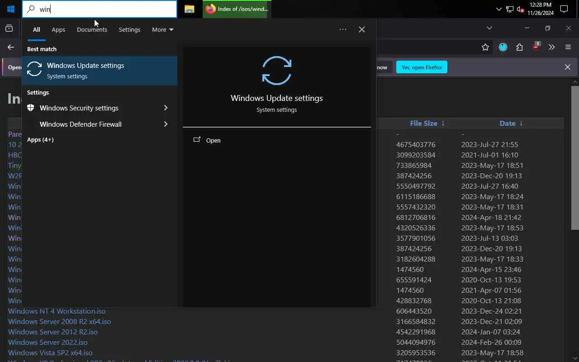Open Windows Server 2008 R2 x64.iso link
The image size is (579, 362).
click(59, 321)
